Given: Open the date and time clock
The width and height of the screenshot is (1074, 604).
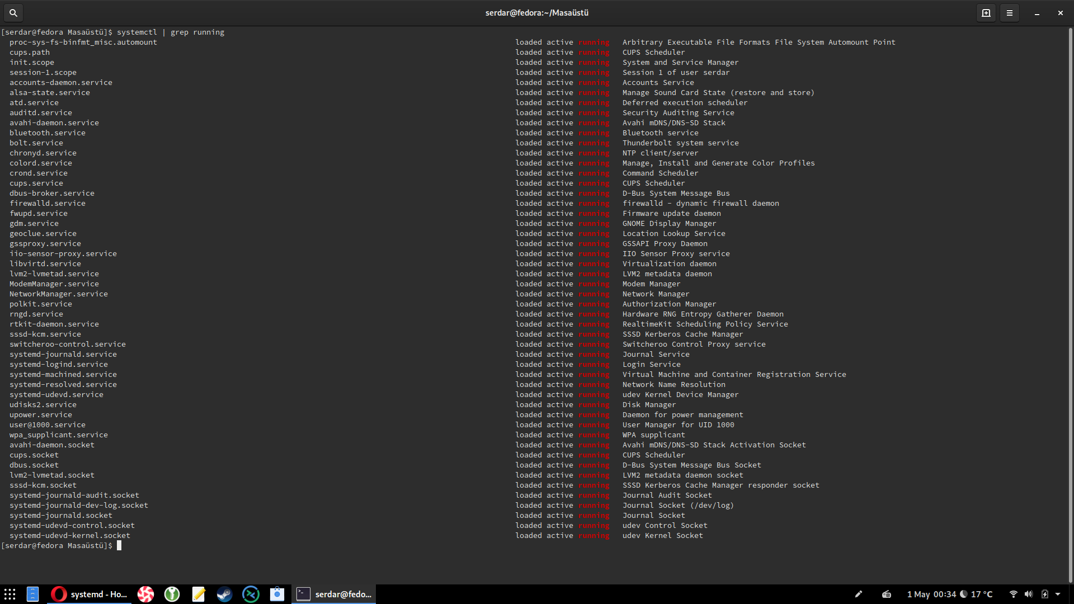Looking at the screenshot, I should (931, 594).
